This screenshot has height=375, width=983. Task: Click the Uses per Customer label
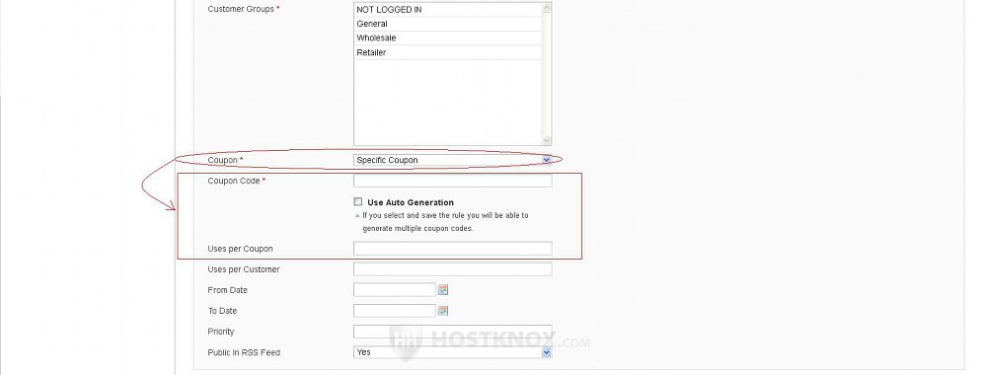[x=243, y=269]
